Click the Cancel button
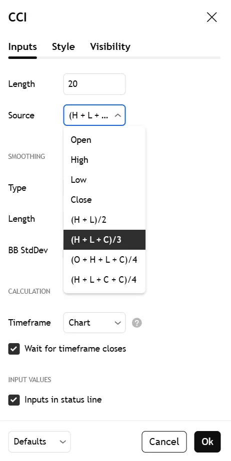The image size is (231, 461). click(164, 442)
